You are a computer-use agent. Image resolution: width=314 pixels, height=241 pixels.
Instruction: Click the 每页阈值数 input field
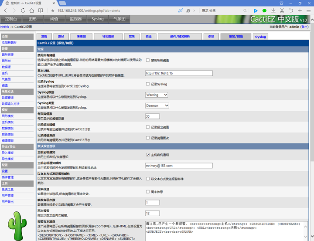(x=152, y=116)
